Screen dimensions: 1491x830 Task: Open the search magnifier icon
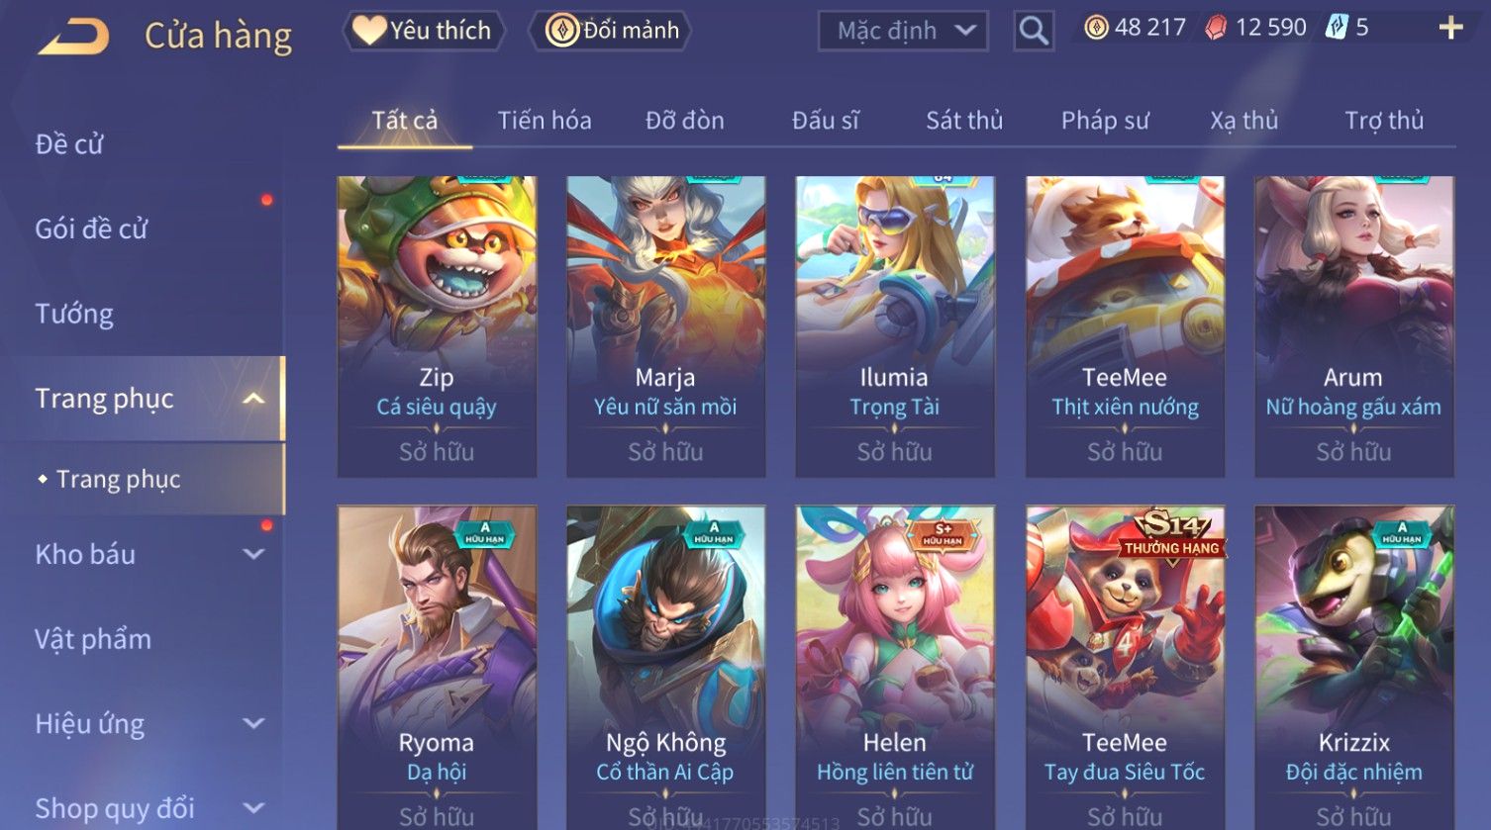(1033, 31)
